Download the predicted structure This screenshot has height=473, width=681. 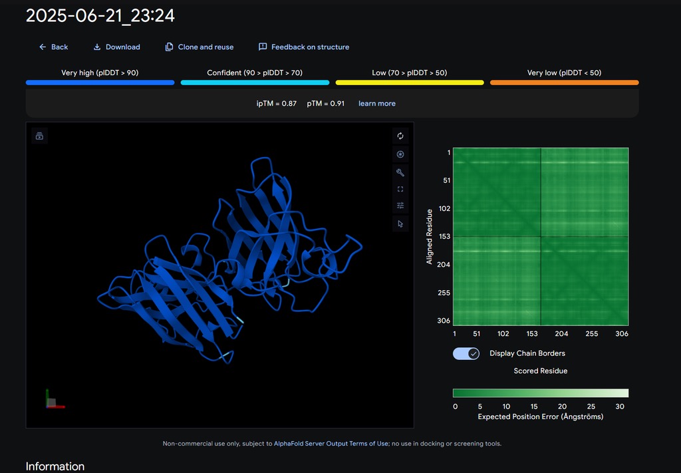116,47
